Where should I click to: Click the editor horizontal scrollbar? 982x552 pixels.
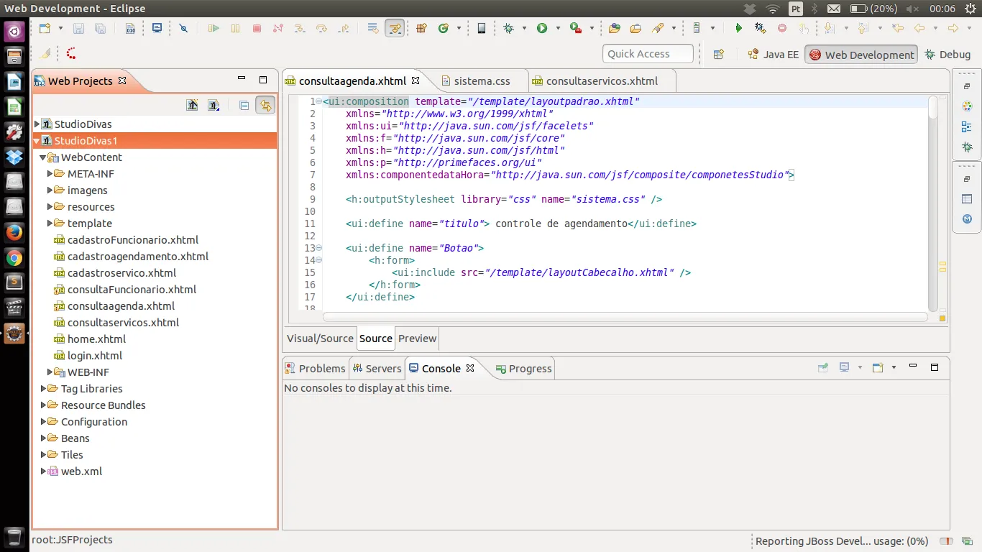point(625,316)
